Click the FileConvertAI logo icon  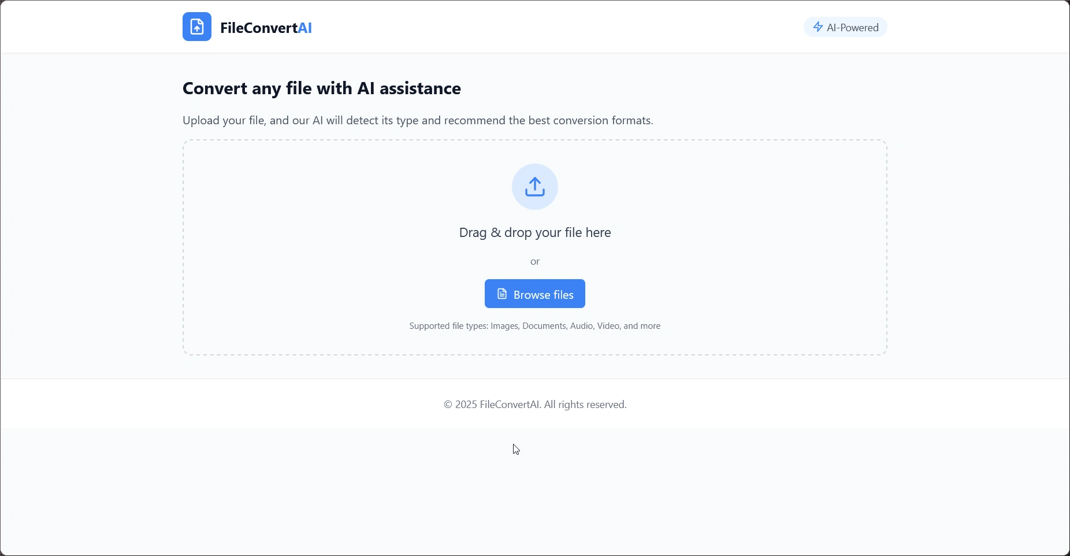[197, 27]
